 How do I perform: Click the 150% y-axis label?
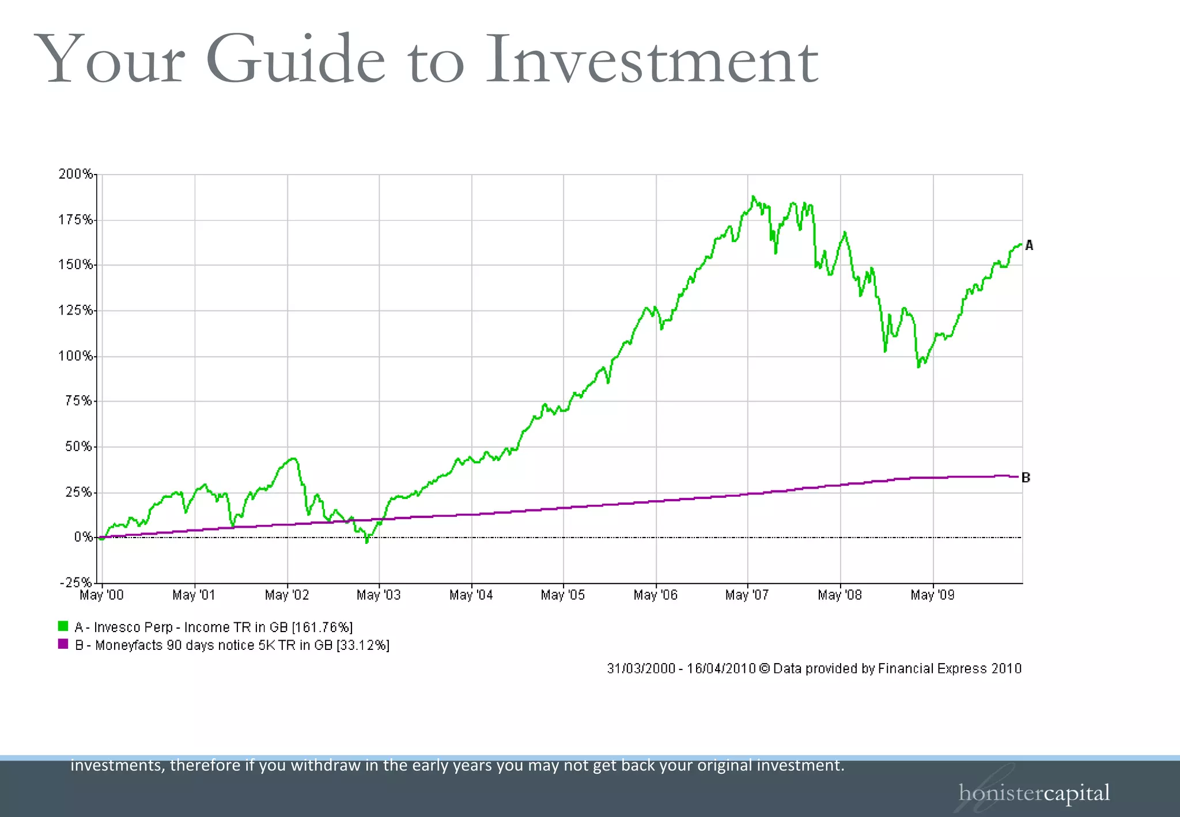pos(75,264)
